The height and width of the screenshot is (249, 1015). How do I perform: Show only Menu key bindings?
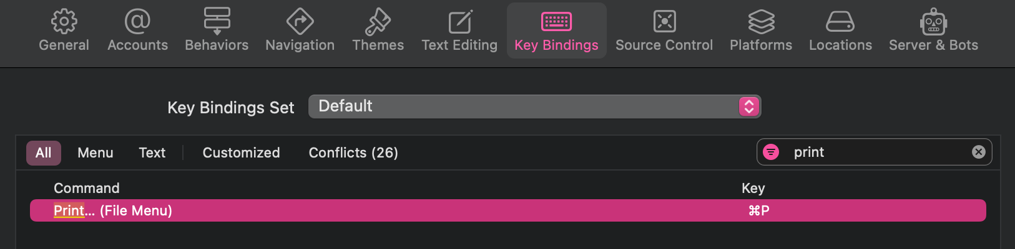(96, 153)
